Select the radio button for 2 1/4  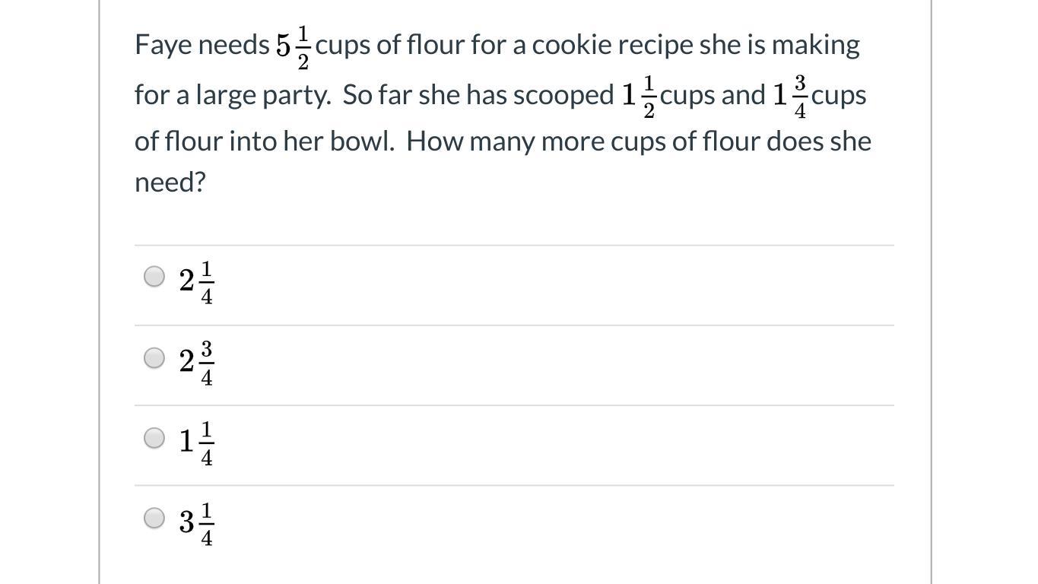(154, 277)
